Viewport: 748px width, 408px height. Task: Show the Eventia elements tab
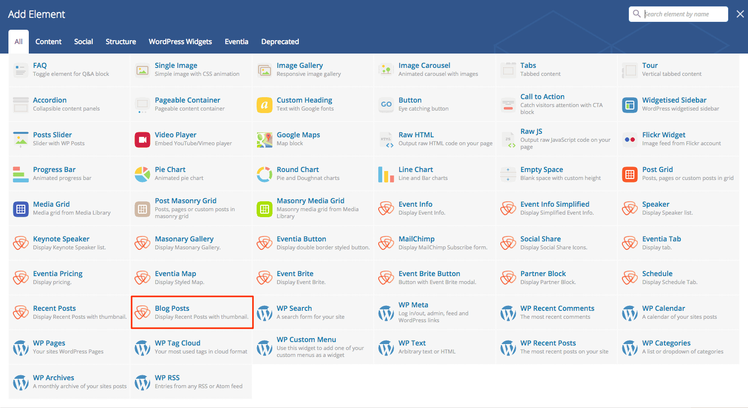(x=236, y=42)
